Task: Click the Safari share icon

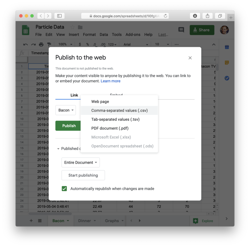Action: point(208,16)
